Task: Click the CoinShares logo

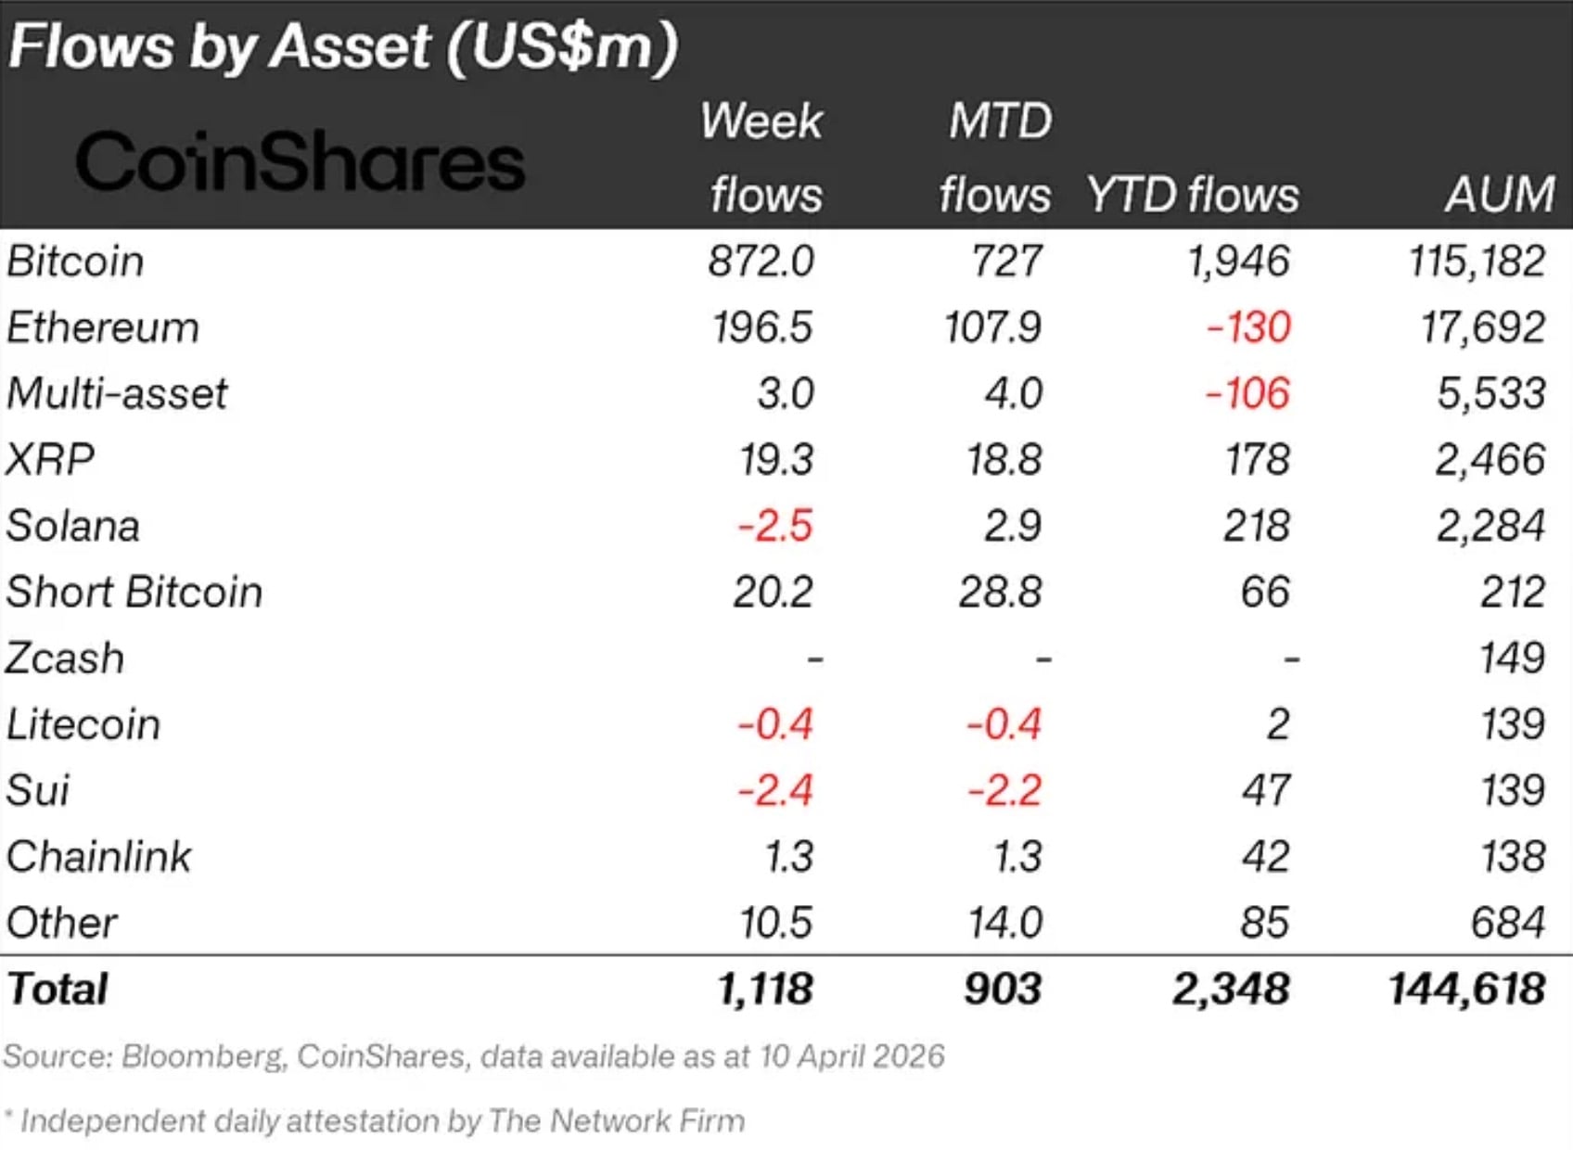Action: pos(300,161)
